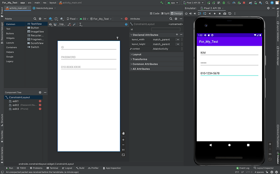
Task: Stop the running app with the red square
Action: coord(244,3)
